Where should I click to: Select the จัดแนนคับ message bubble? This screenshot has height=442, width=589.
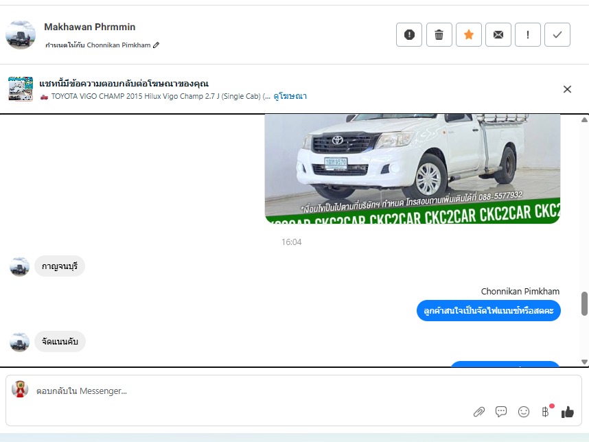60,341
